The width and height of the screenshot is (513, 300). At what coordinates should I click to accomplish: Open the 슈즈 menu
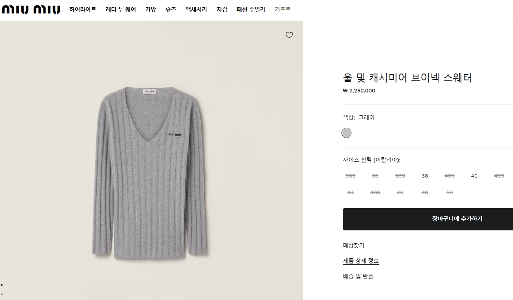click(171, 9)
